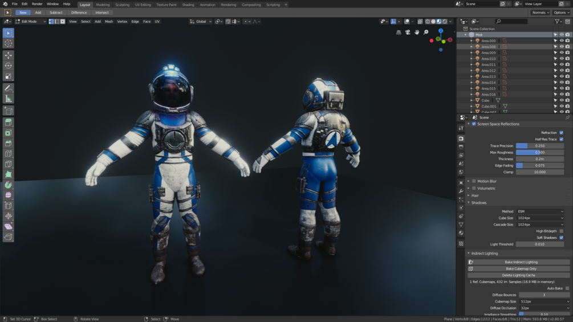
Task: Select the Inset Faces tool
Action: click(8, 133)
